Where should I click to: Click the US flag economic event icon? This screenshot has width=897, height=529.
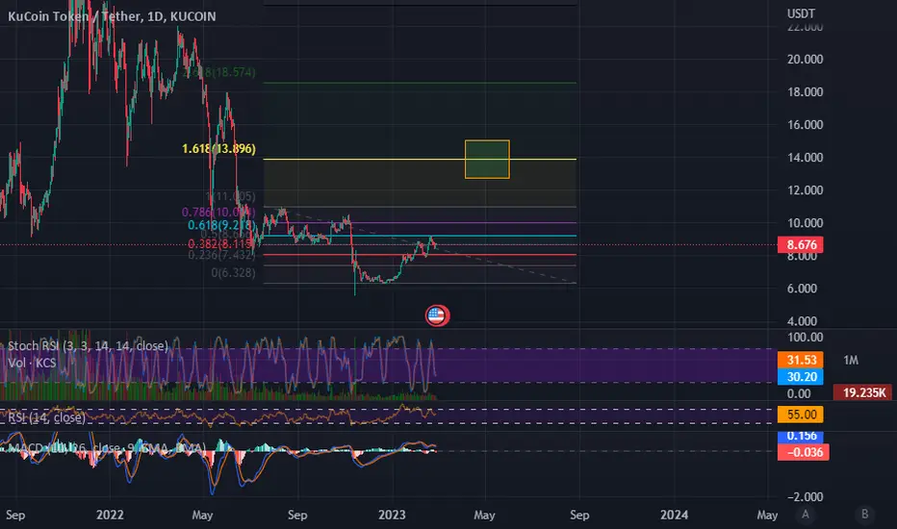437,315
